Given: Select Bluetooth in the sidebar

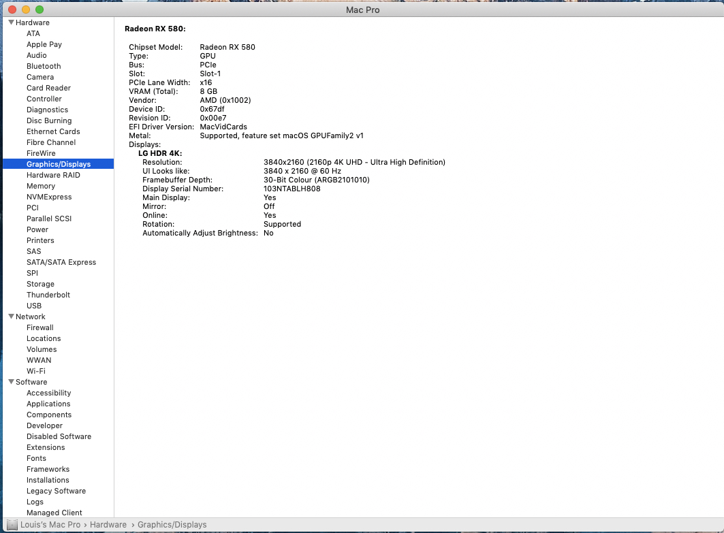Looking at the screenshot, I should coord(44,66).
